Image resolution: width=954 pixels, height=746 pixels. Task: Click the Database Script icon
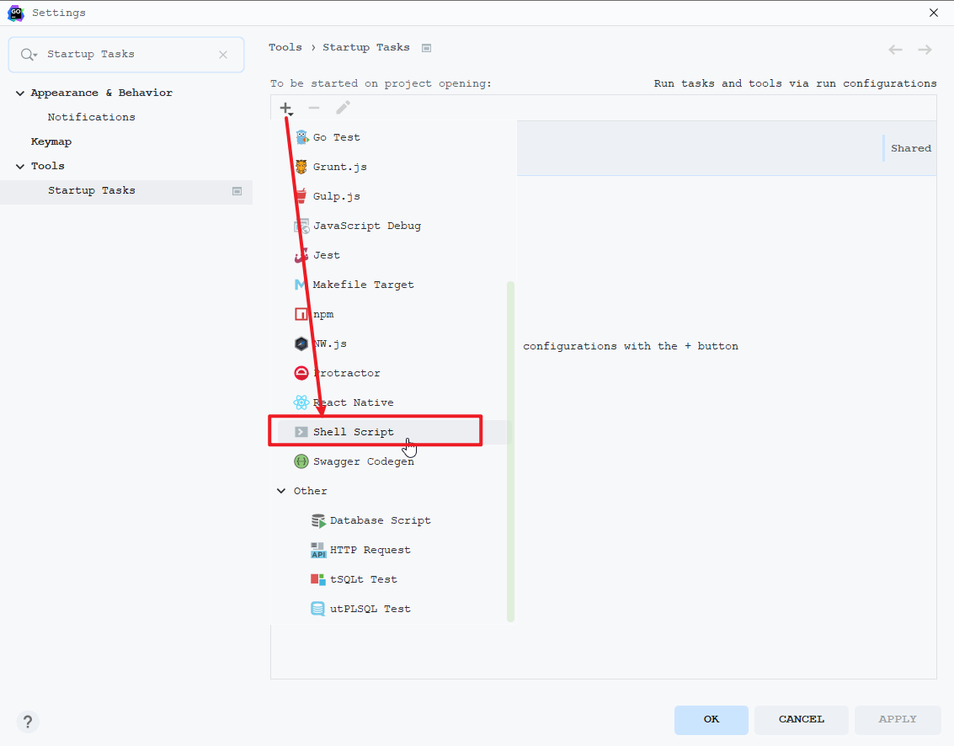point(318,521)
